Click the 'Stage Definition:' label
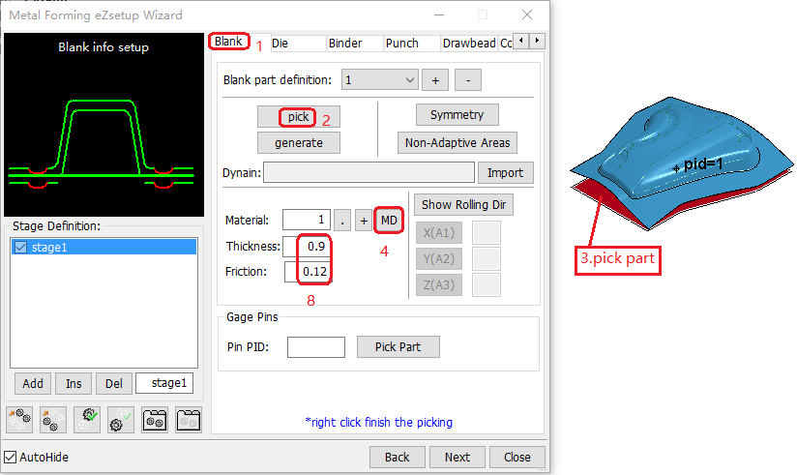This screenshot has height=475, width=797. click(56, 225)
